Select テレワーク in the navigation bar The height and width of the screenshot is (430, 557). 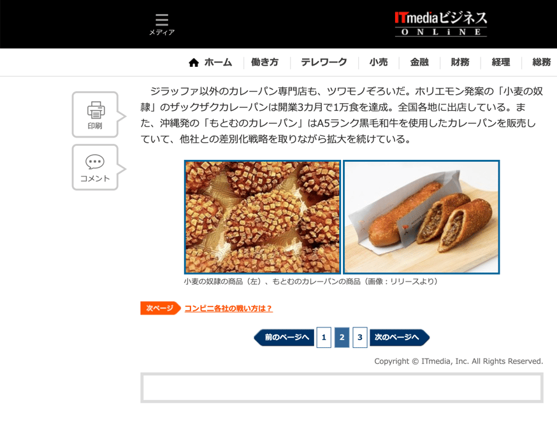click(x=324, y=62)
